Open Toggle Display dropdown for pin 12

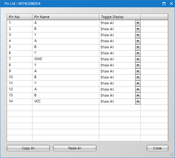[x=138, y=89]
